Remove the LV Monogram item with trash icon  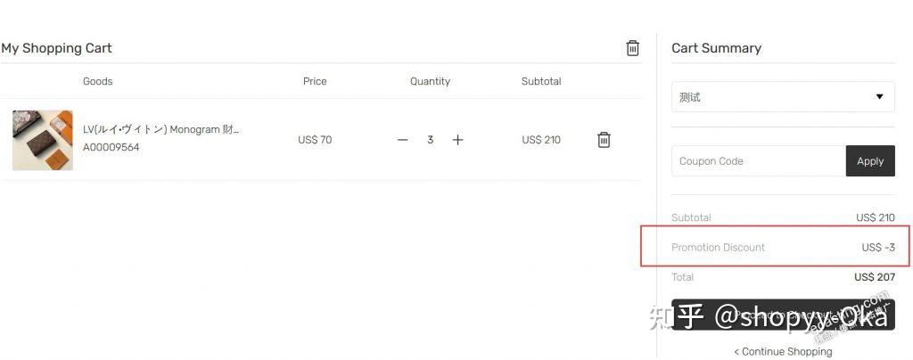[604, 140]
